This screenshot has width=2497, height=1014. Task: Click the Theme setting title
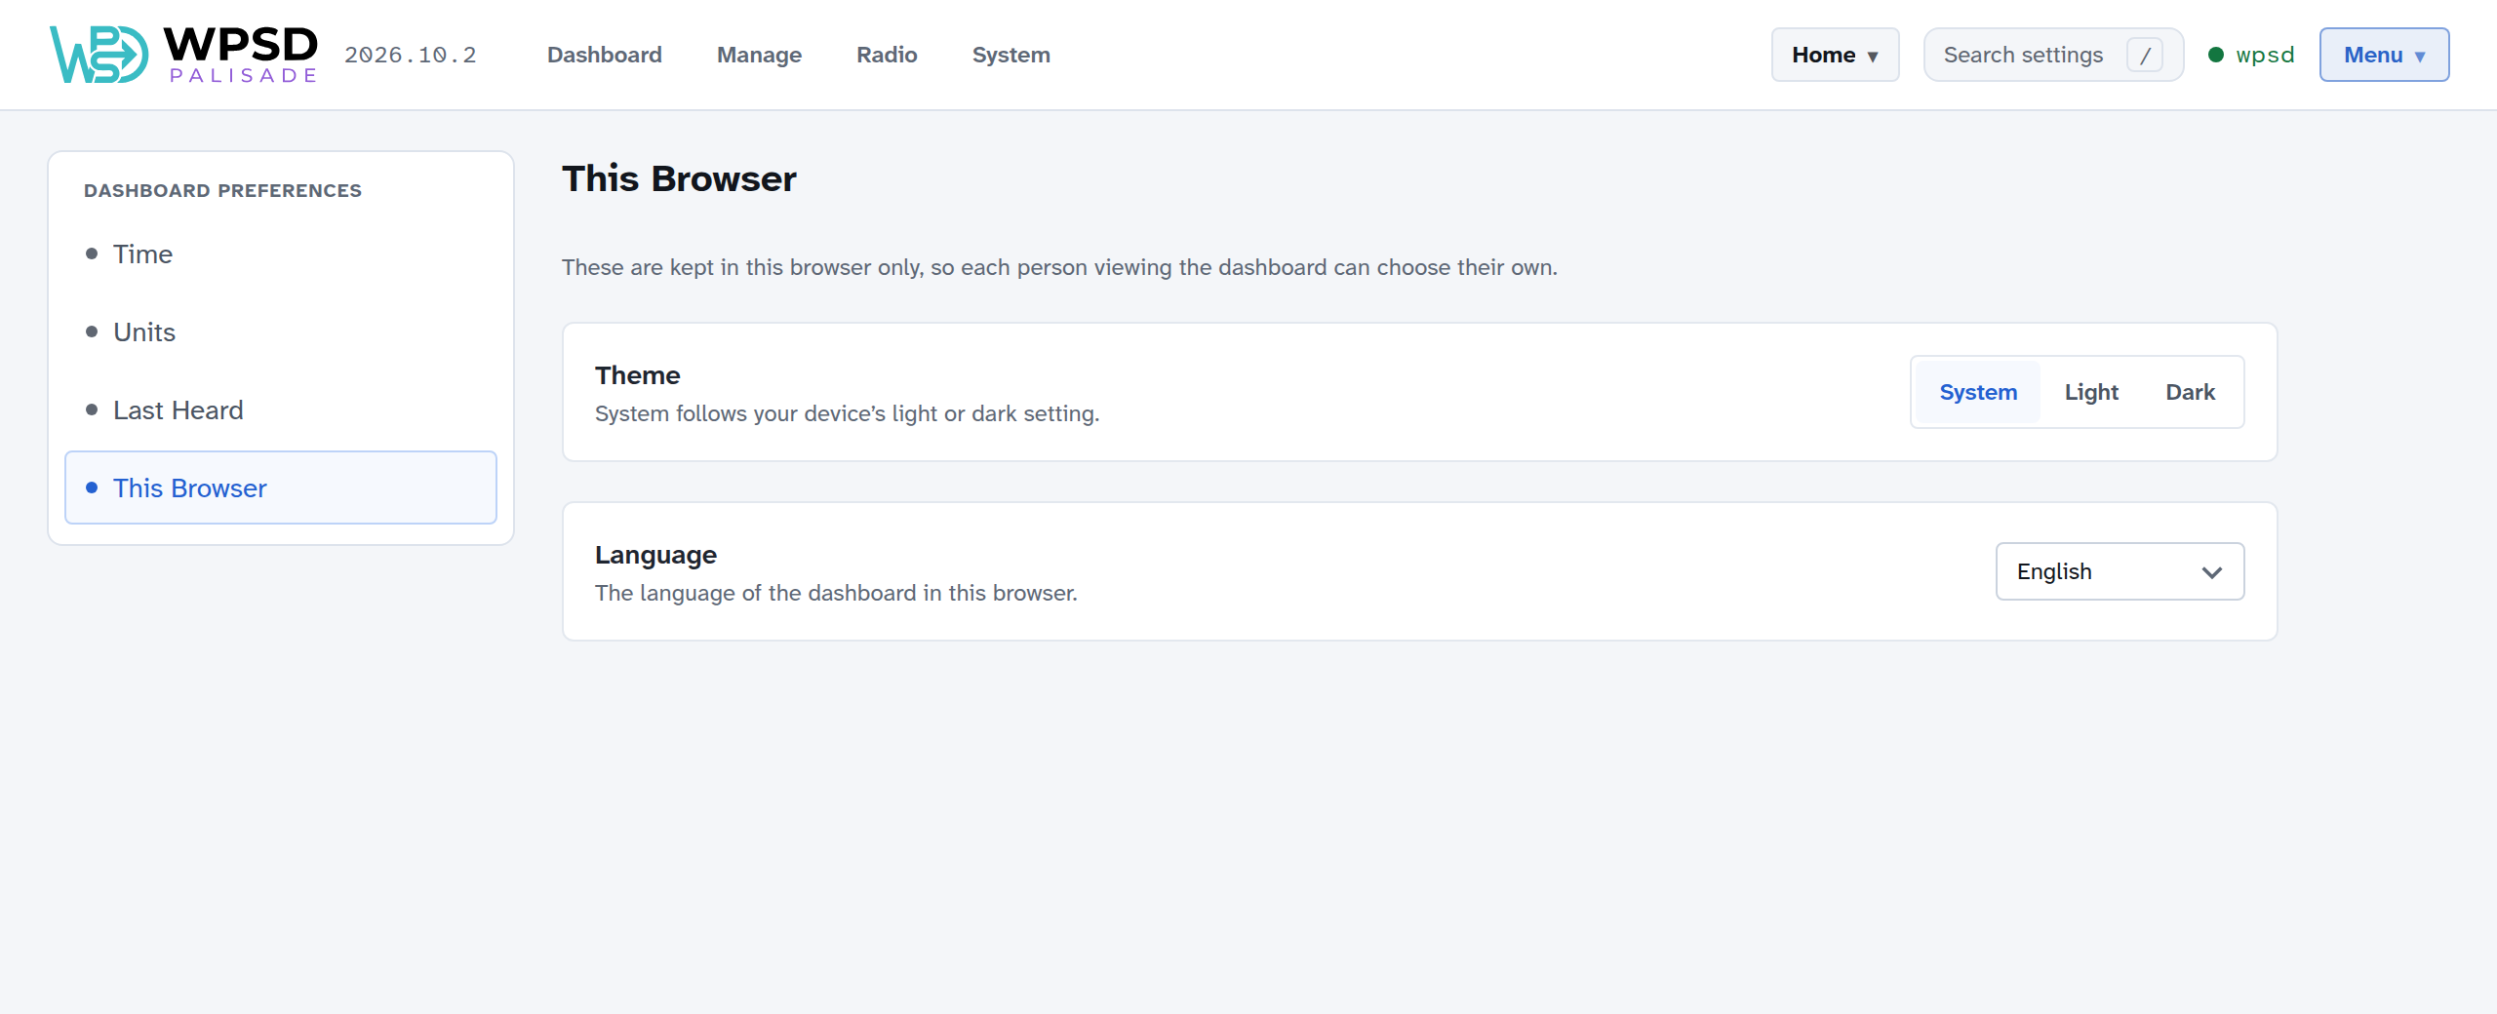(x=637, y=375)
